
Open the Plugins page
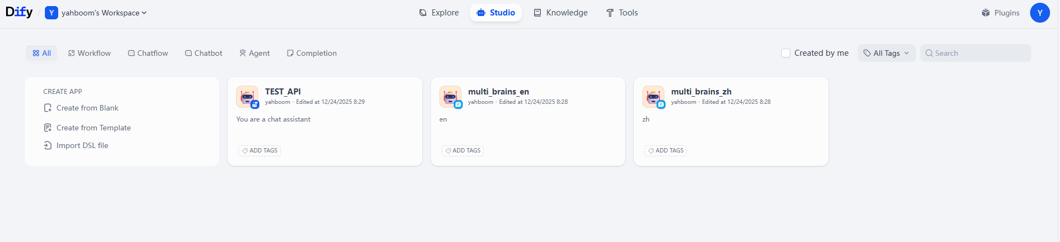click(x=1001, y=13)
